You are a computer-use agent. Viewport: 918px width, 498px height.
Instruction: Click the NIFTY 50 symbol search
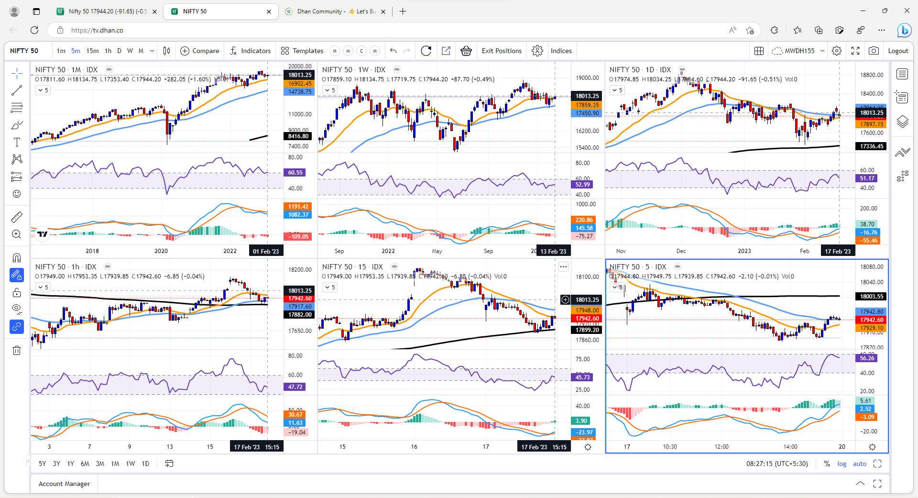(x=24, y=51)
